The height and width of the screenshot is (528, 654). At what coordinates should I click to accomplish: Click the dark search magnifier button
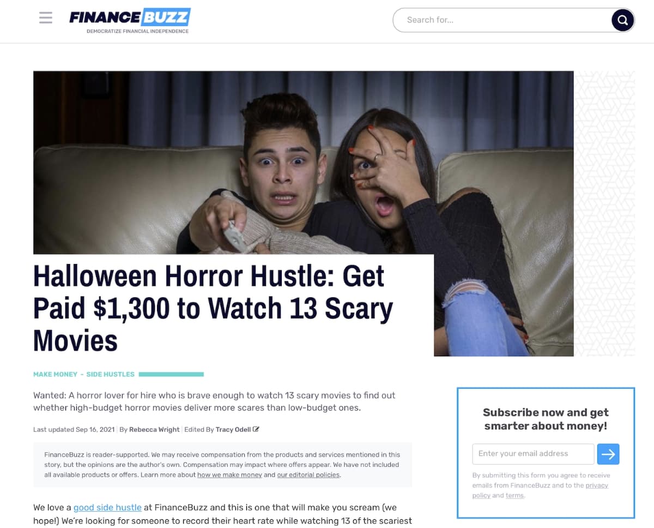pos(622,21)
